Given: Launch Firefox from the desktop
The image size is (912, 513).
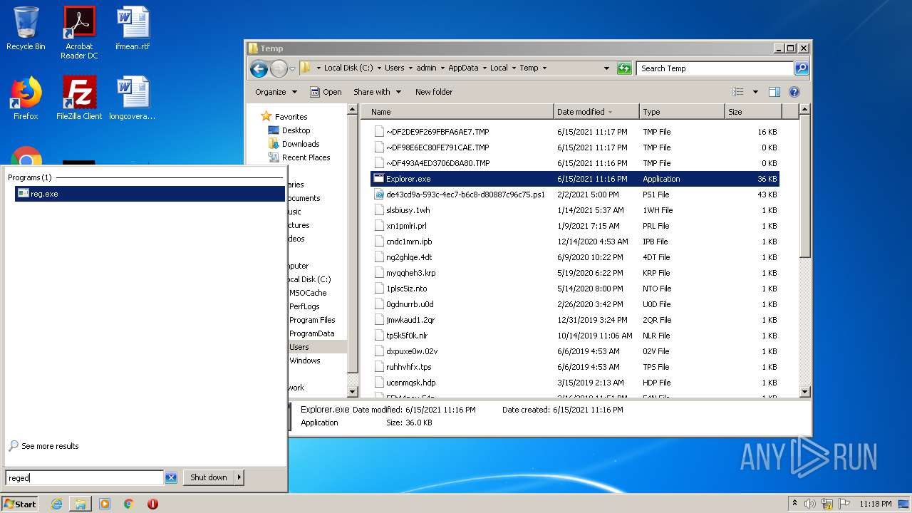Looking at the screenshot, I should pos(26,98).
